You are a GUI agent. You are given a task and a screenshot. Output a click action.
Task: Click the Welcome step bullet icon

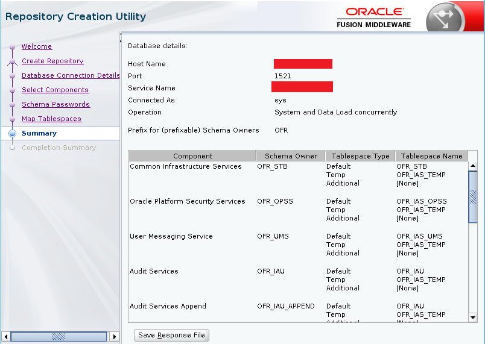pyautogui.click(x=12, y=47)
